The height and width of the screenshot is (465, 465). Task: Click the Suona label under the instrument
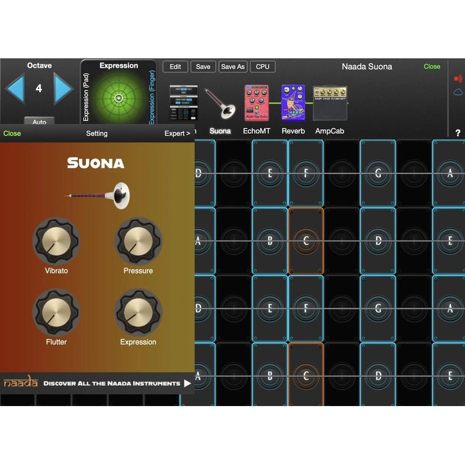coord(220,131)
